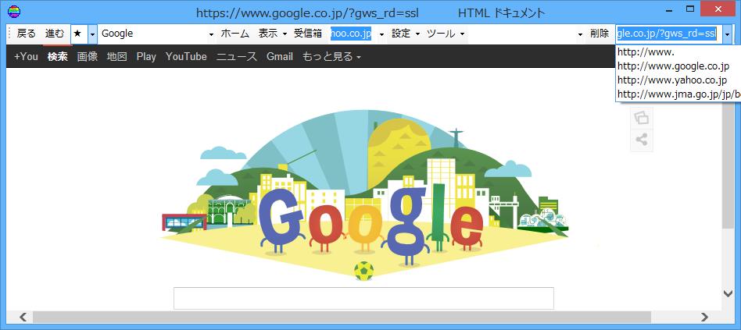Click the horizontal scrollbar left arrow

22,317
